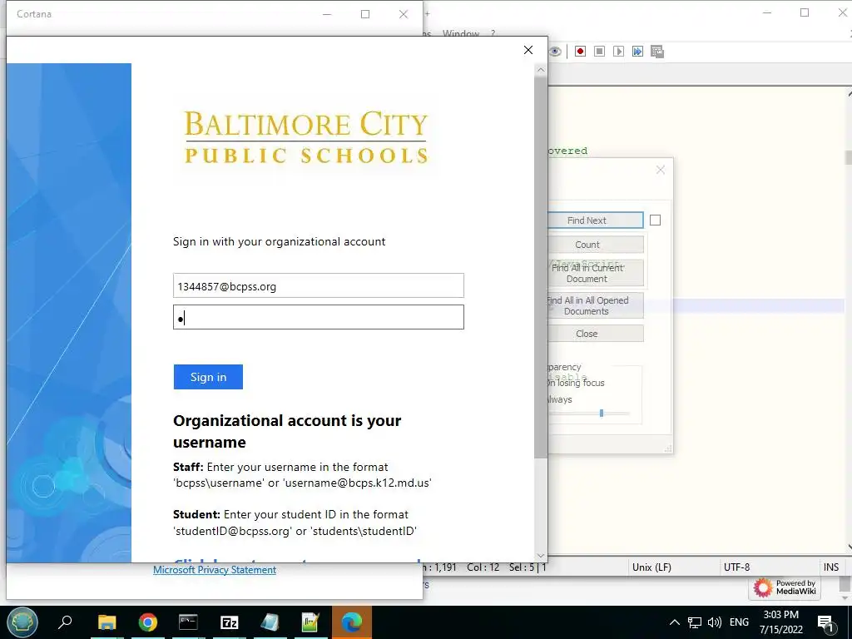Click Unix (LF) in status bar
The image size is (852, 639).
tap(651, 567)
